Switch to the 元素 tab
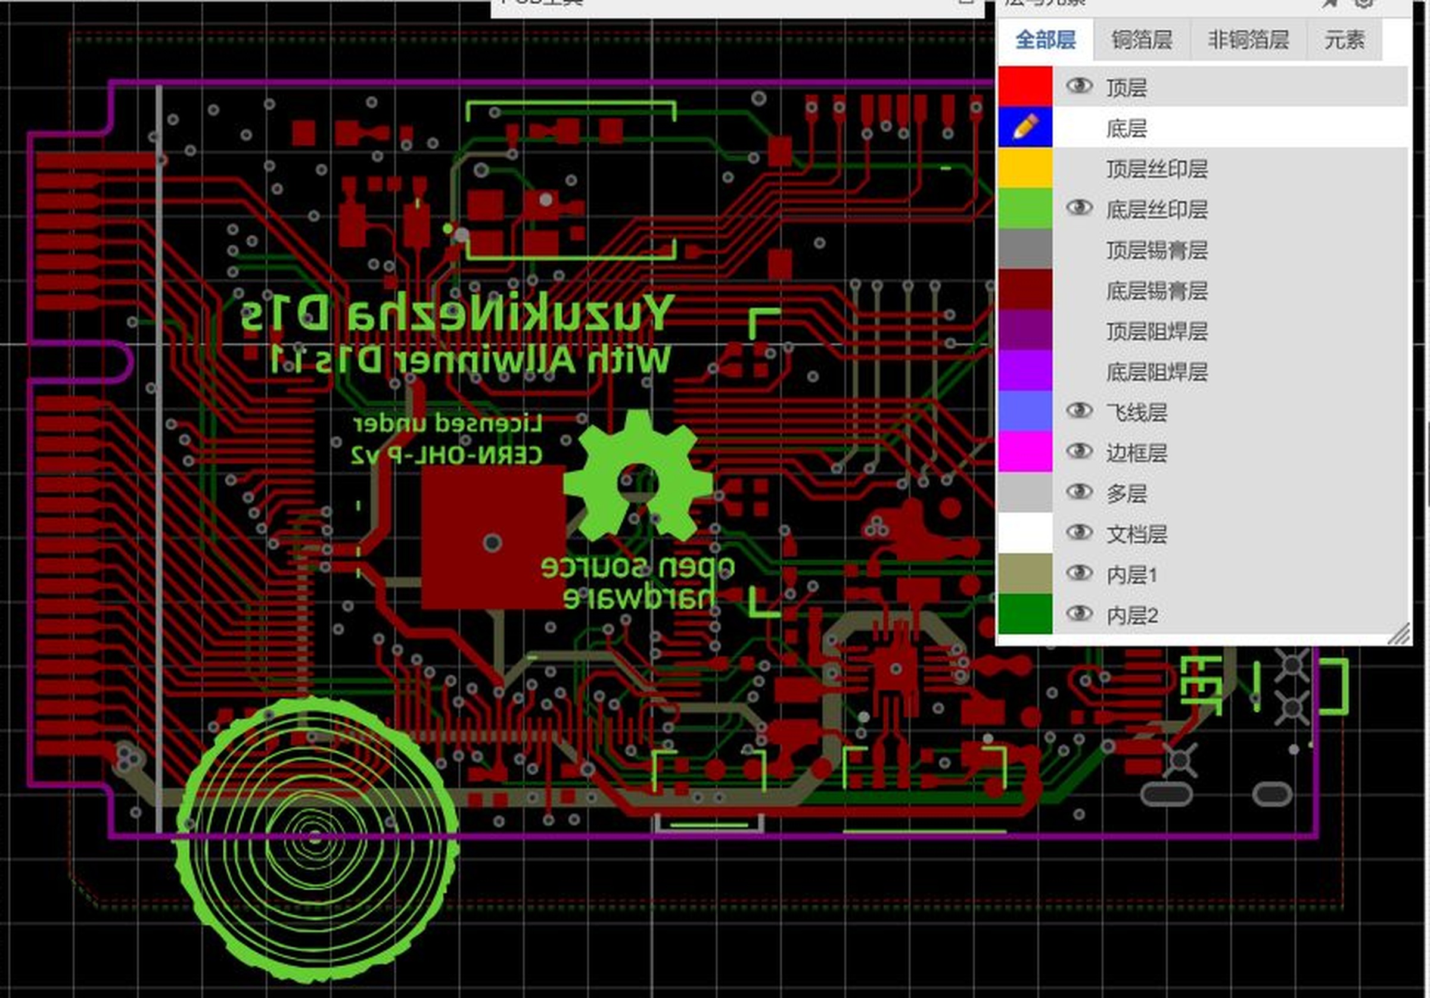This screenshot has height=998, width=1430. point(1344,40)
